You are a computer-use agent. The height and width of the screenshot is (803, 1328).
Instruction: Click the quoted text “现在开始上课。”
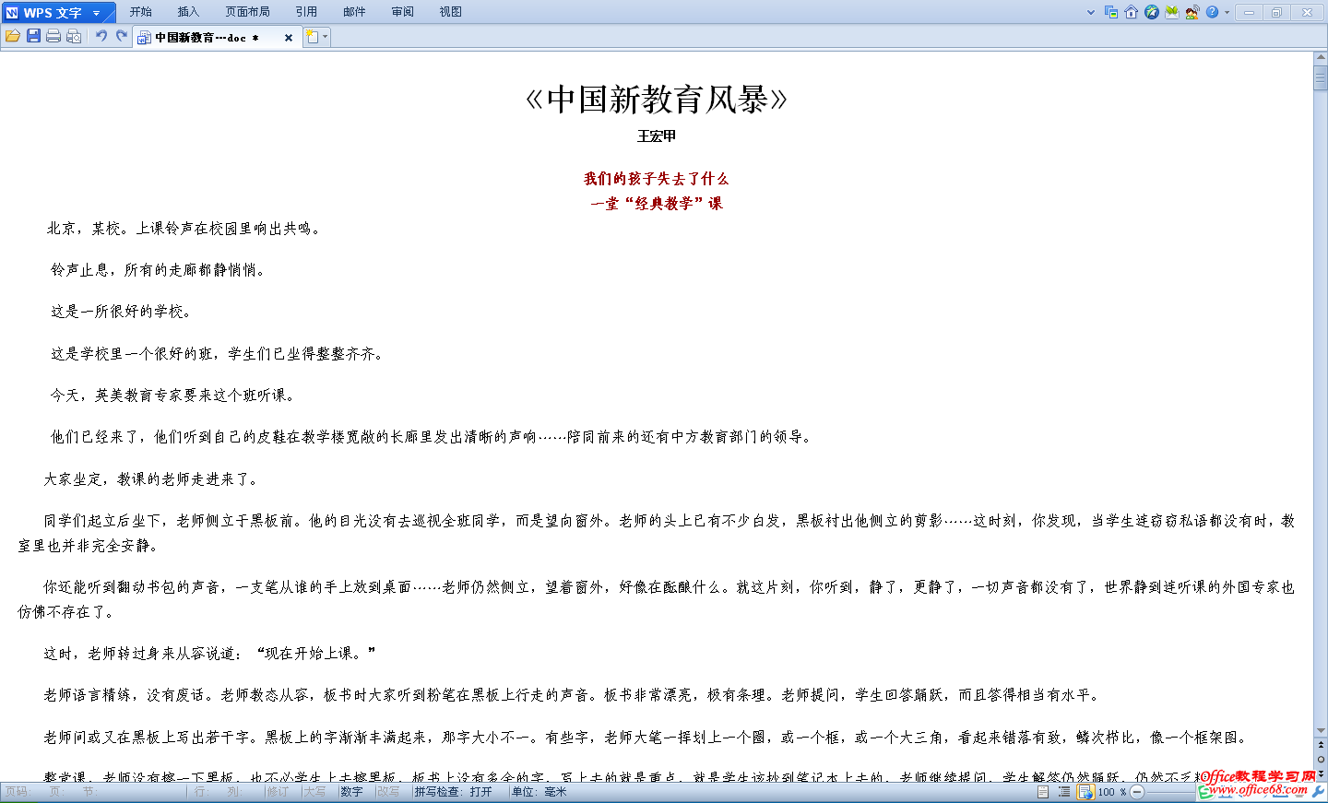(317, 654)
